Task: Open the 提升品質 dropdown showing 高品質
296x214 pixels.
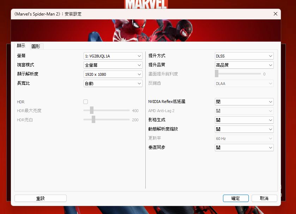Action: click(x=244, y=65)
